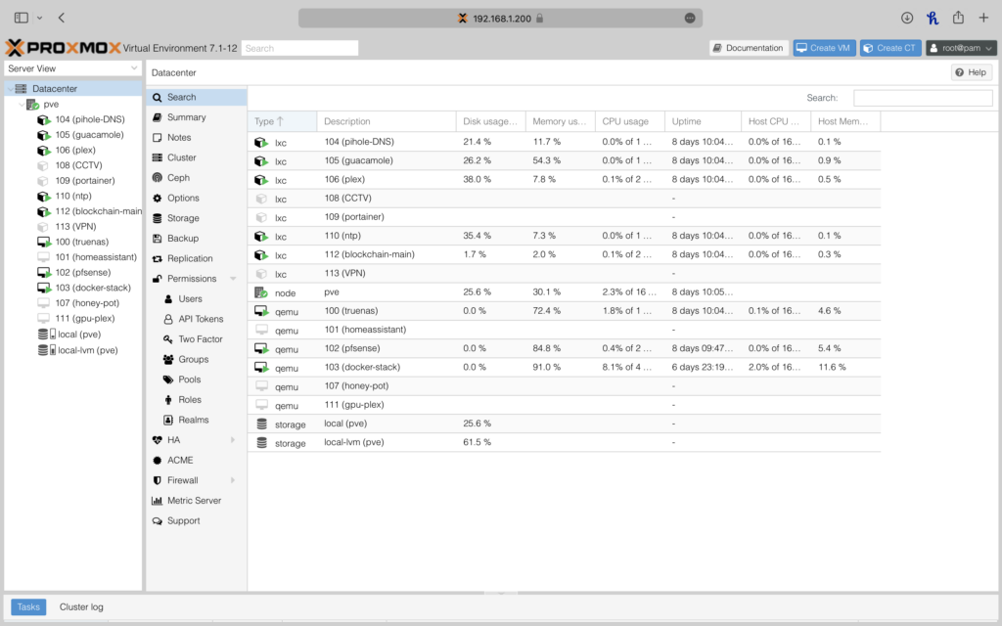Open browser sidebar options chevron

coord(39,18)
